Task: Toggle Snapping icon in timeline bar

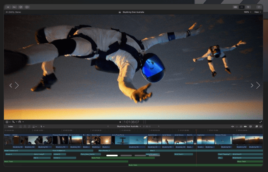Action: click(245, 126)
